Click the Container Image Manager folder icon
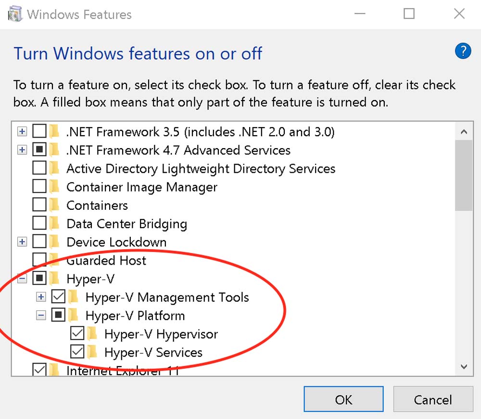This screenshot has height=419, width=481. coord(54,187)
